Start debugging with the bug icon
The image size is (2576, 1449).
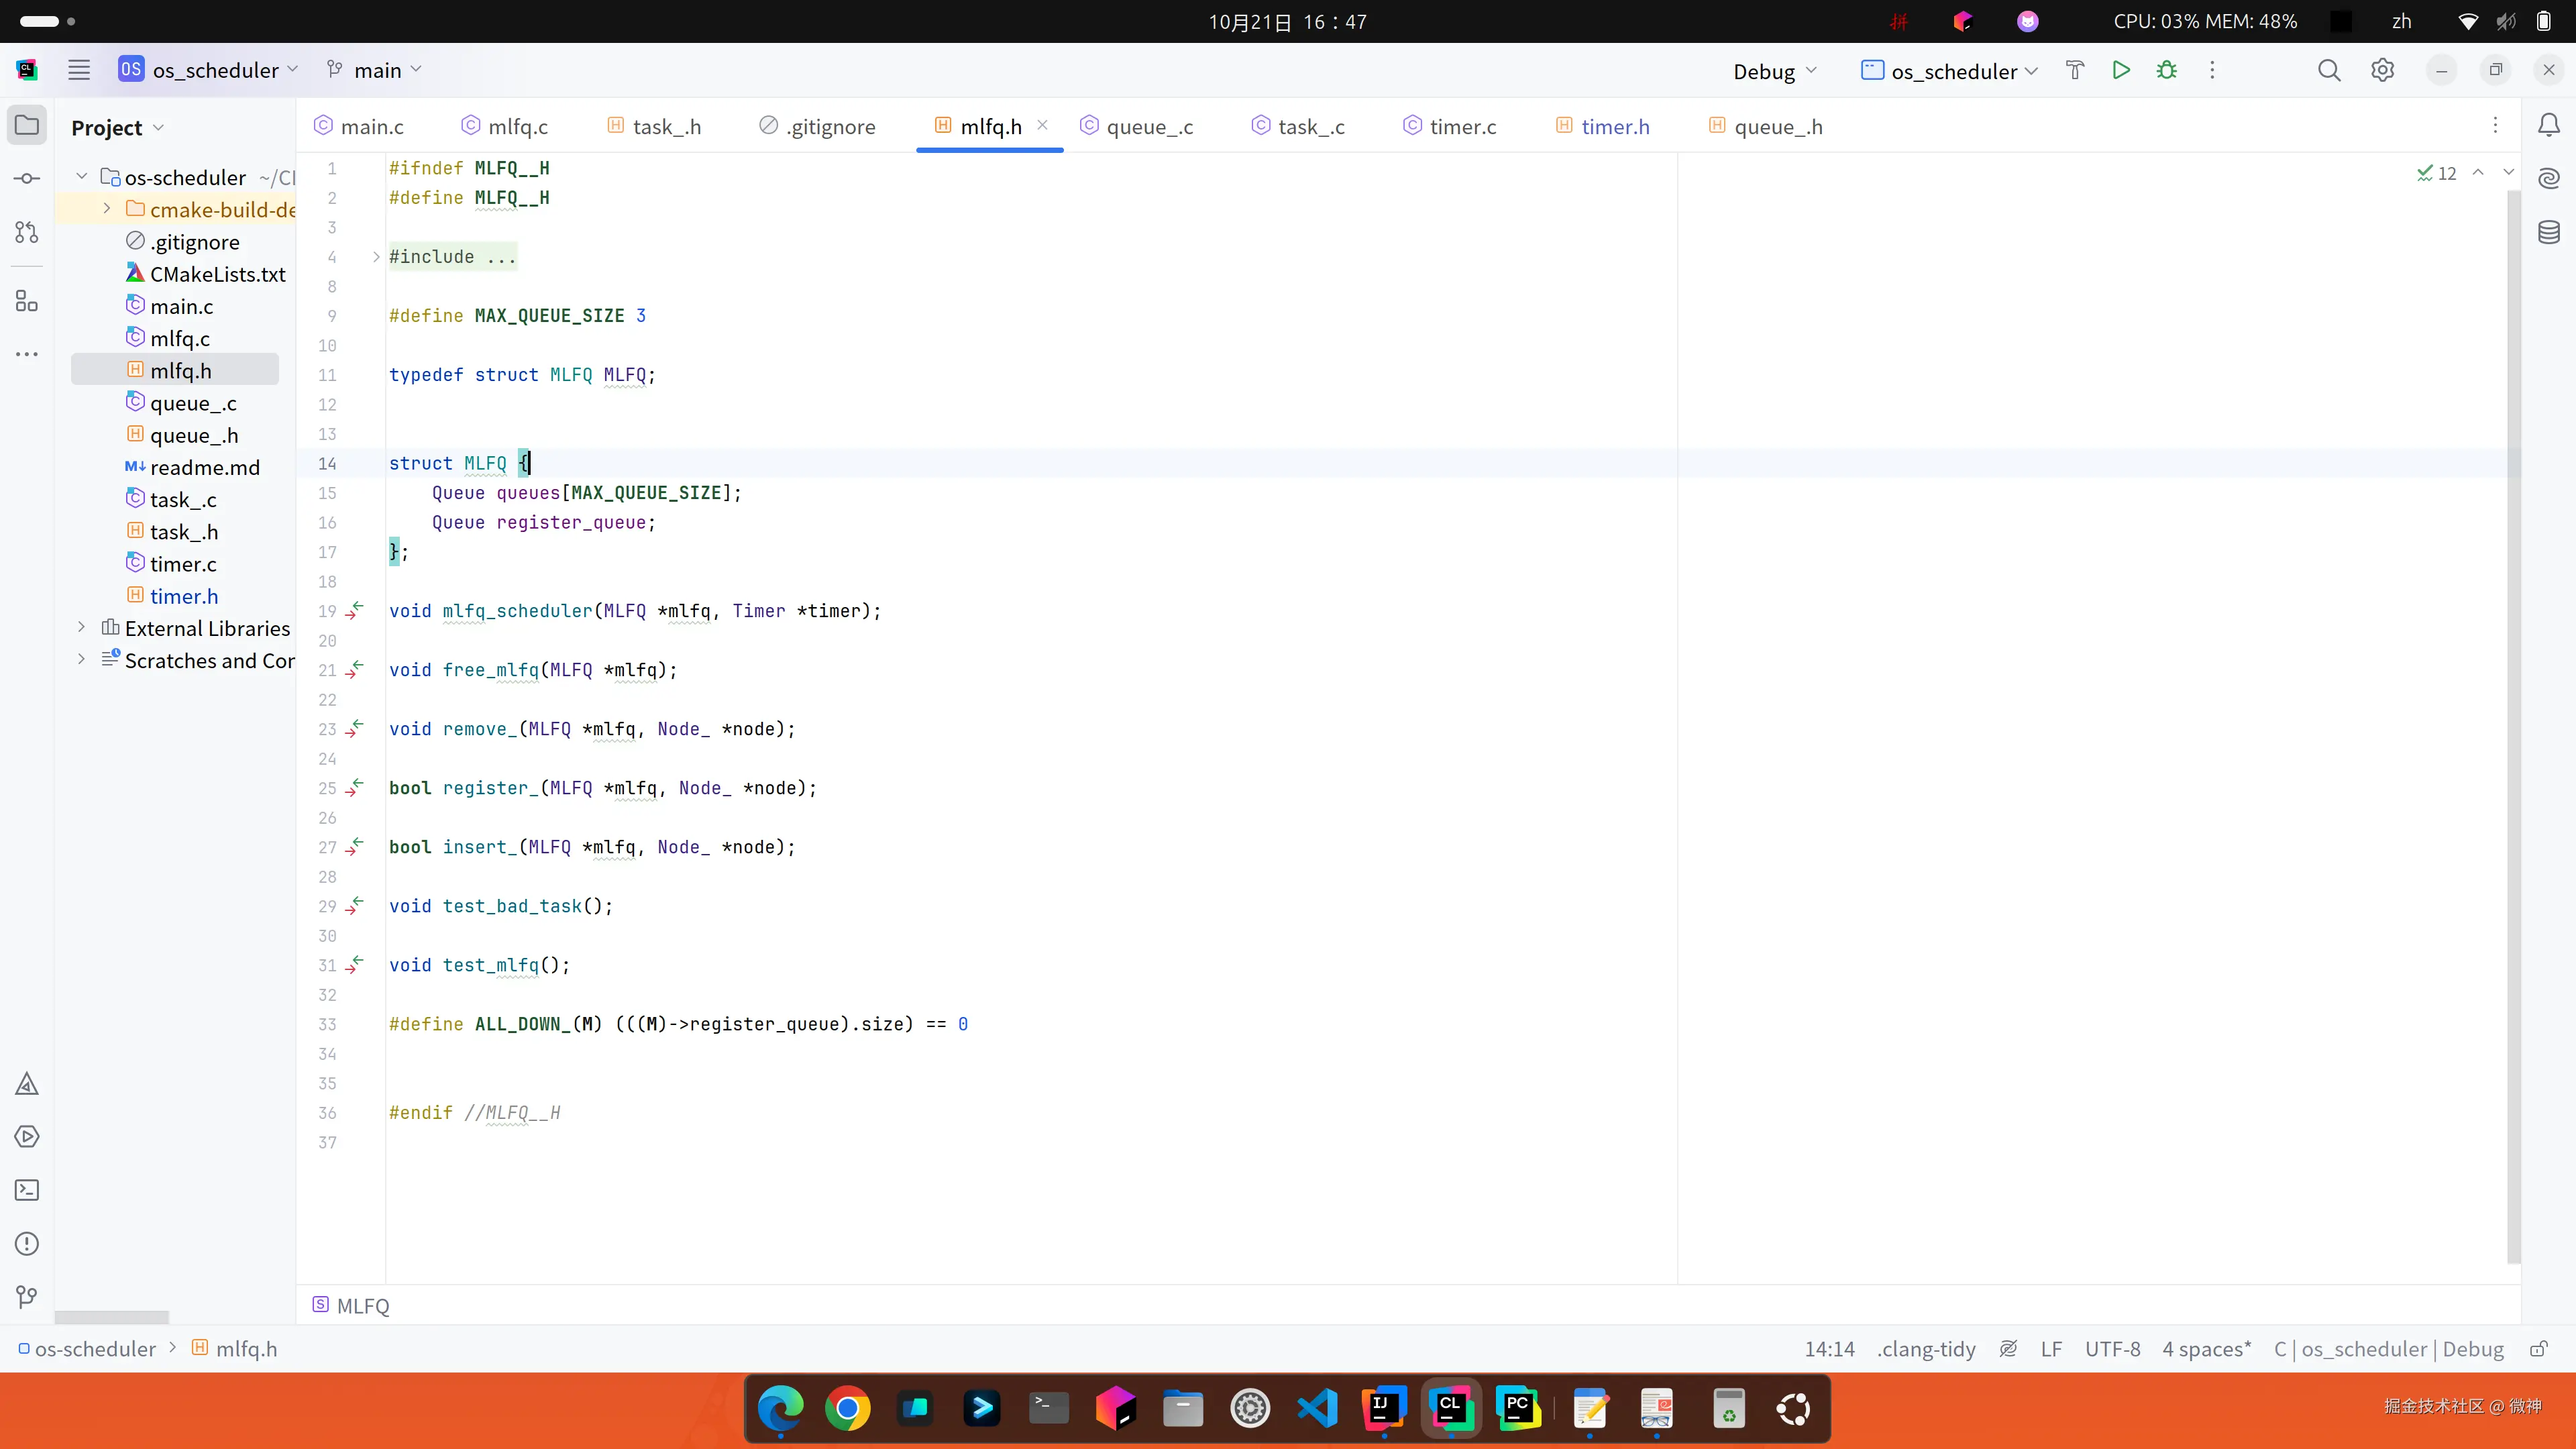click(2166, 70)
